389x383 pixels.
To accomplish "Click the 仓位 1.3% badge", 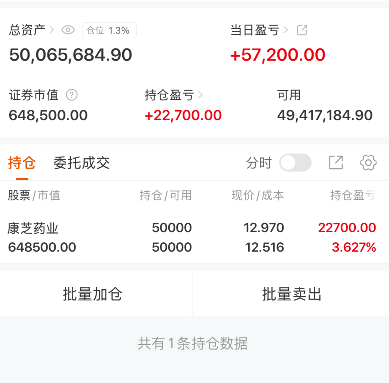I will (x=109, y=30).
